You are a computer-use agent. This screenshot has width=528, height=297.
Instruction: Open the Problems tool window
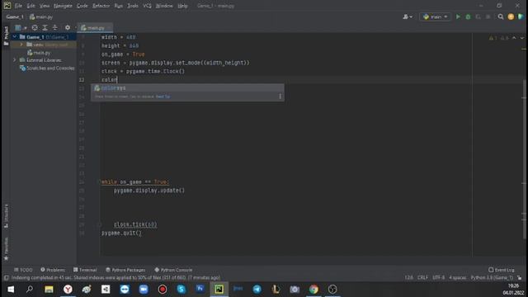tap(53, 270)
